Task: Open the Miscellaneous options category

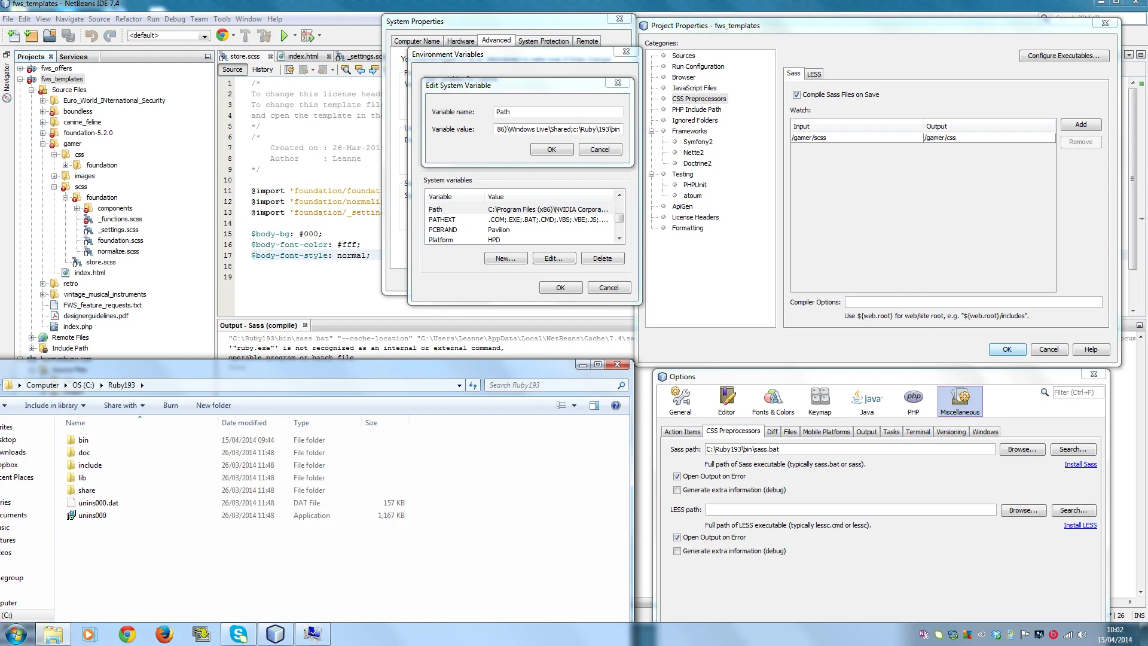Action: pos(960,401)
